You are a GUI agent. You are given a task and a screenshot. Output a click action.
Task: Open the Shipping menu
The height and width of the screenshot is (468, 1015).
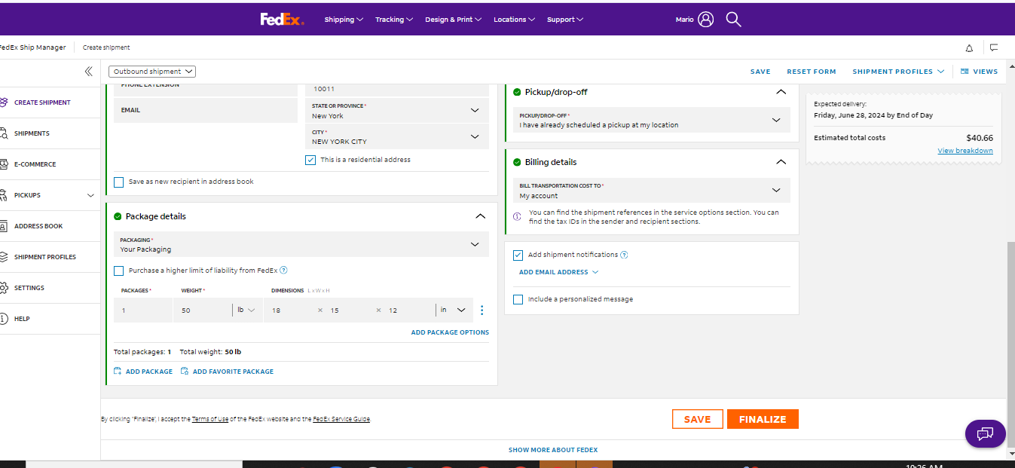click(344, 20)
